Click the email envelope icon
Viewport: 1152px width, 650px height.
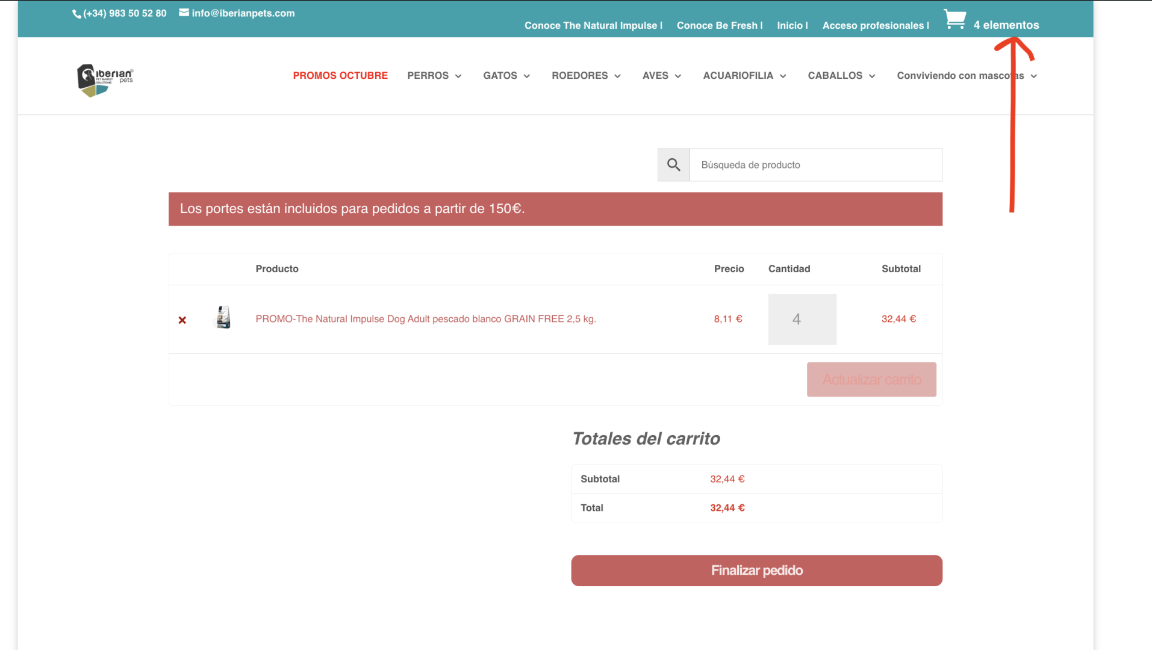pyautogui.click(x=184, y=13)
